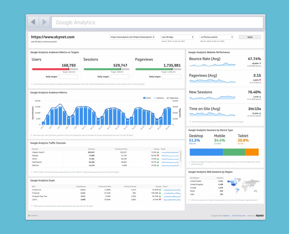Click the green up arrow for Direct channel

tap(158, 159)
